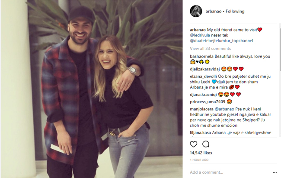Open the @duatetebejtelumtur_topchannel mention link
Viewport: 281px width, 178px height.
(x=221, y=41)
